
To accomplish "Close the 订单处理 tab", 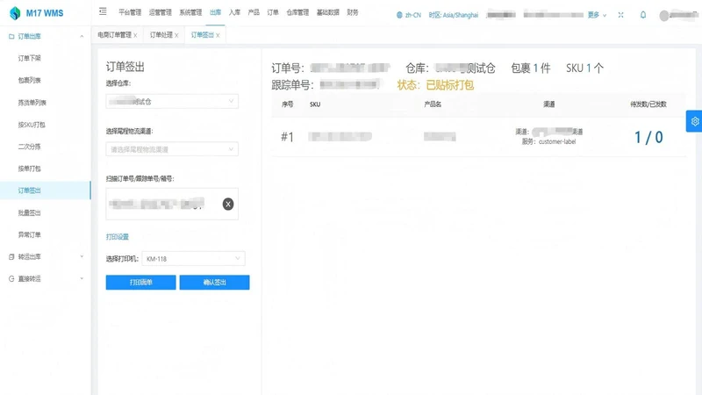I will (176, 35).
